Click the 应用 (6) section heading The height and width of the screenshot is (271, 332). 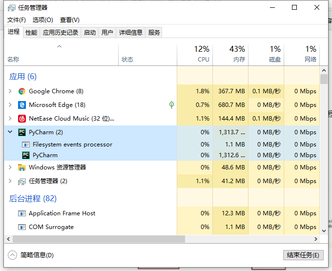coord(23,77)
